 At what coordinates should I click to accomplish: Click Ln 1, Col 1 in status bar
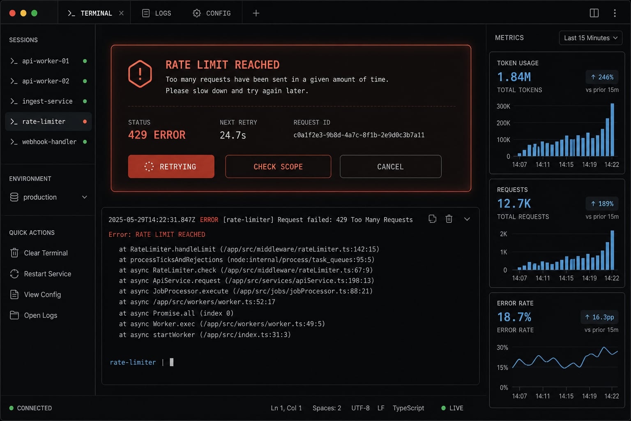click(x=286, y=408)
